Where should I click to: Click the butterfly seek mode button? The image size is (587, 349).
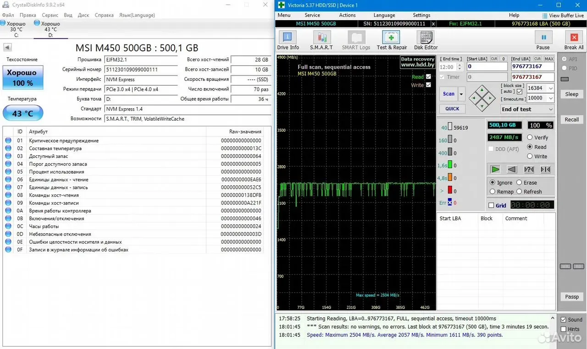[545, 169]
